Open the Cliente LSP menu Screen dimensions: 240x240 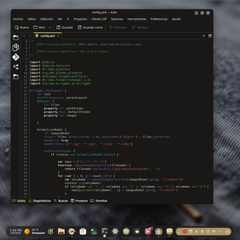click(99, 19)
